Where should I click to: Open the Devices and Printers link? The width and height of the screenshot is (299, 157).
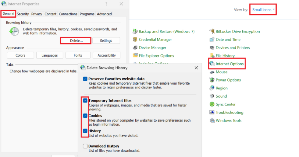(x=233, y=47)
